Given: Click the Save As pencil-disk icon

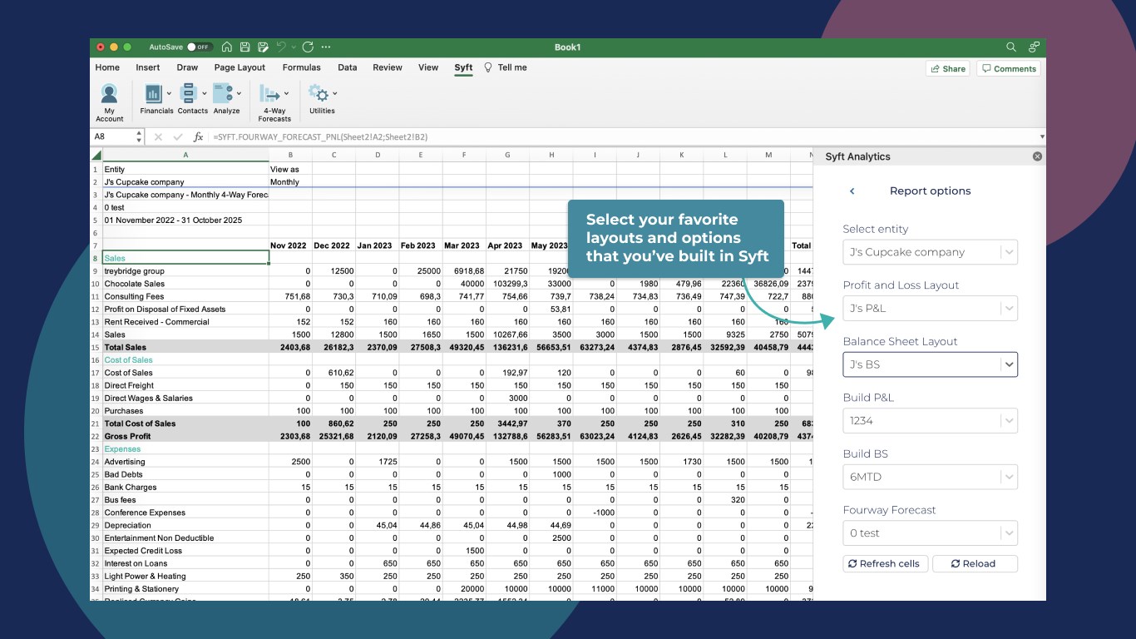Looking at the screenshot, I should pyautogui.click(x=264, y=47).
